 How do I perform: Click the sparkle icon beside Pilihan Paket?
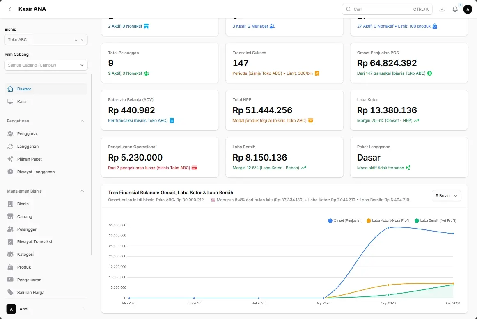tap(10, 159)
